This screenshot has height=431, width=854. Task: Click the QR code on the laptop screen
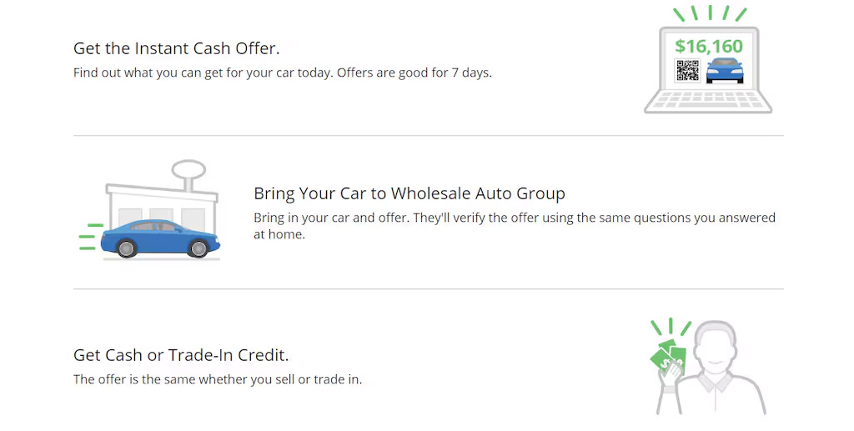pyautogui.click(x=686, y=71)
